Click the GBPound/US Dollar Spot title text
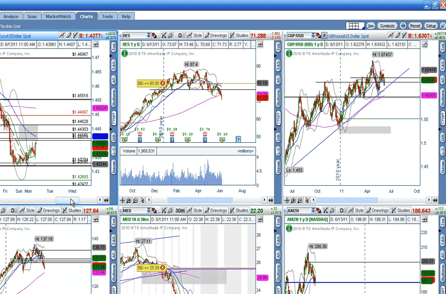Image resolution: width=446 pixels, height=294 pixels. [x=348, y=36]
